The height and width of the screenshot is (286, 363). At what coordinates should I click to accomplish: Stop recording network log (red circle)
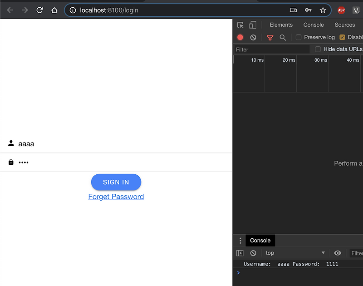[240, 37]
